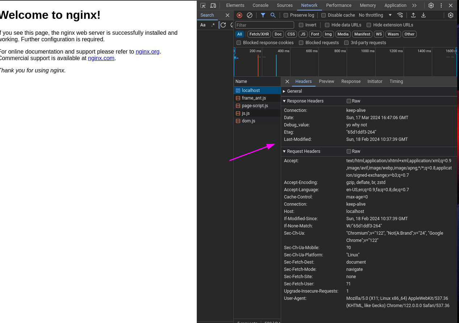Toggle the device toolbar icon
Screen dimensions: 459x323
point(213,5)
